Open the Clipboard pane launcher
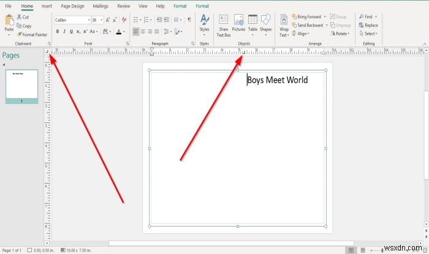The width and height of the screenshot is (429, 254). click(x=49, y=43)
